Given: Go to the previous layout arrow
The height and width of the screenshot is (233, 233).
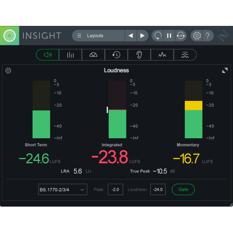Looking at the screenshot, I should [x=131, y=36].
